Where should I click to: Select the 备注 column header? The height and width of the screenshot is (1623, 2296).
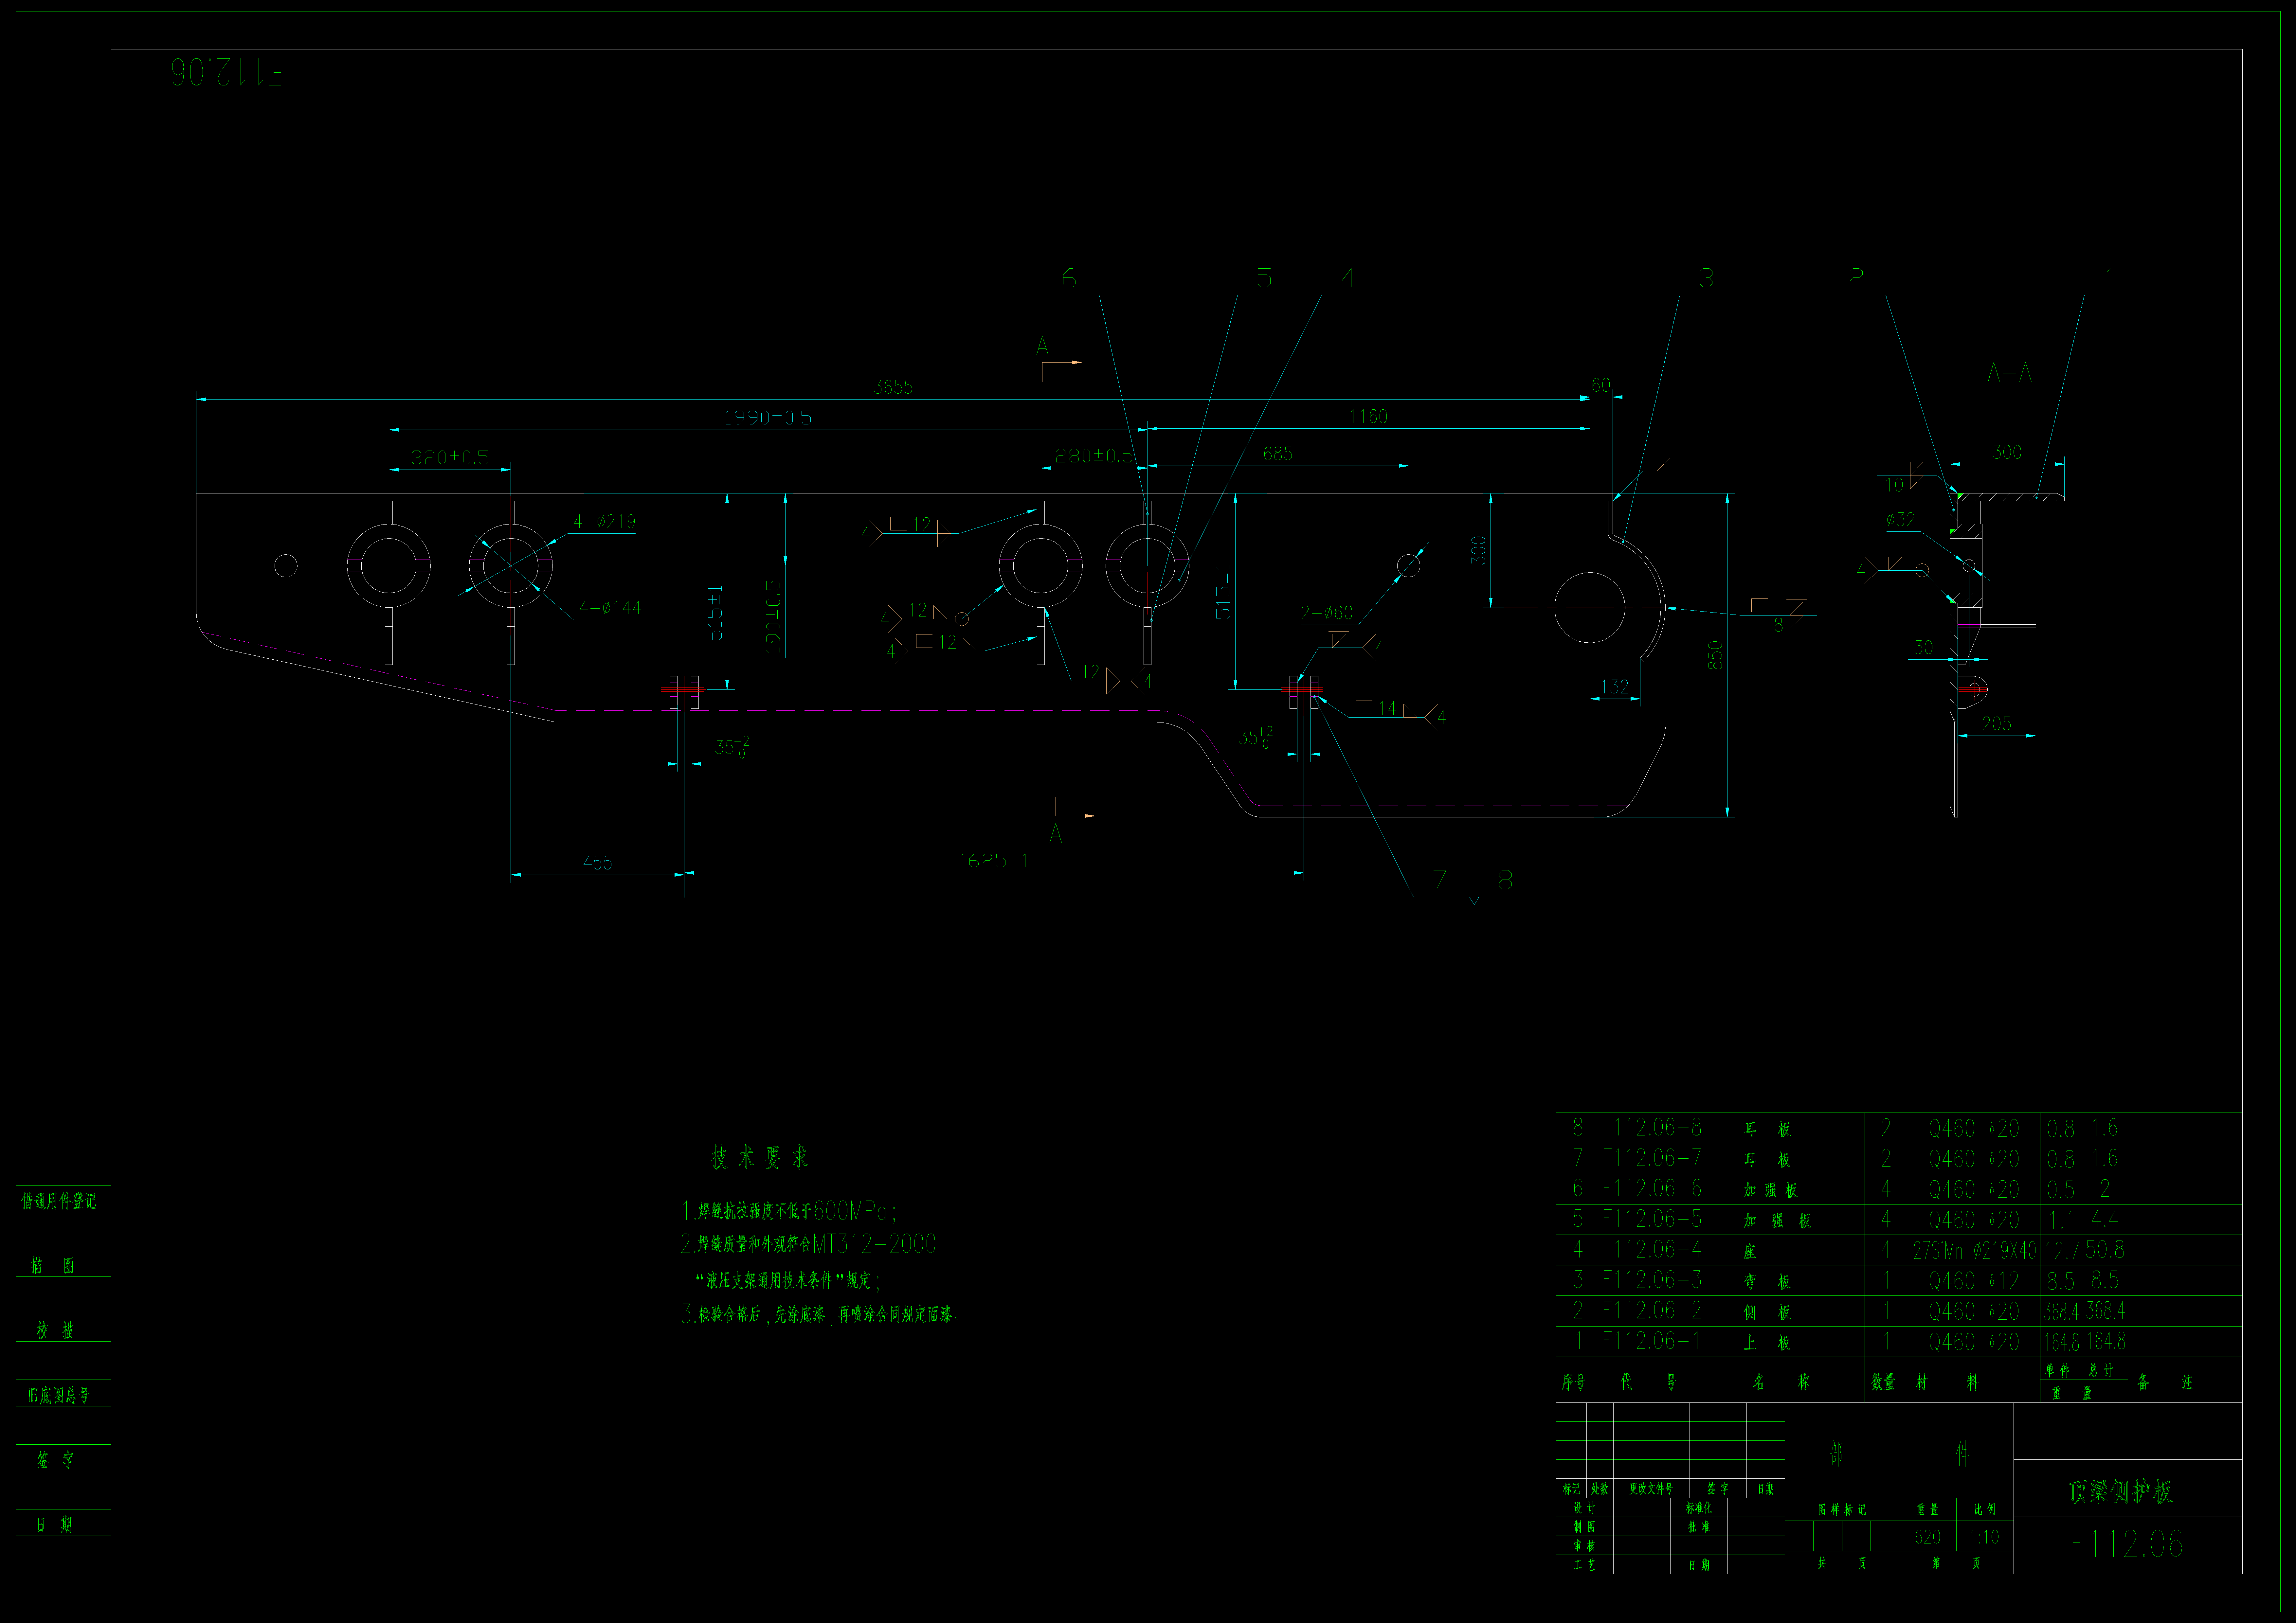click(2165, 1382)
